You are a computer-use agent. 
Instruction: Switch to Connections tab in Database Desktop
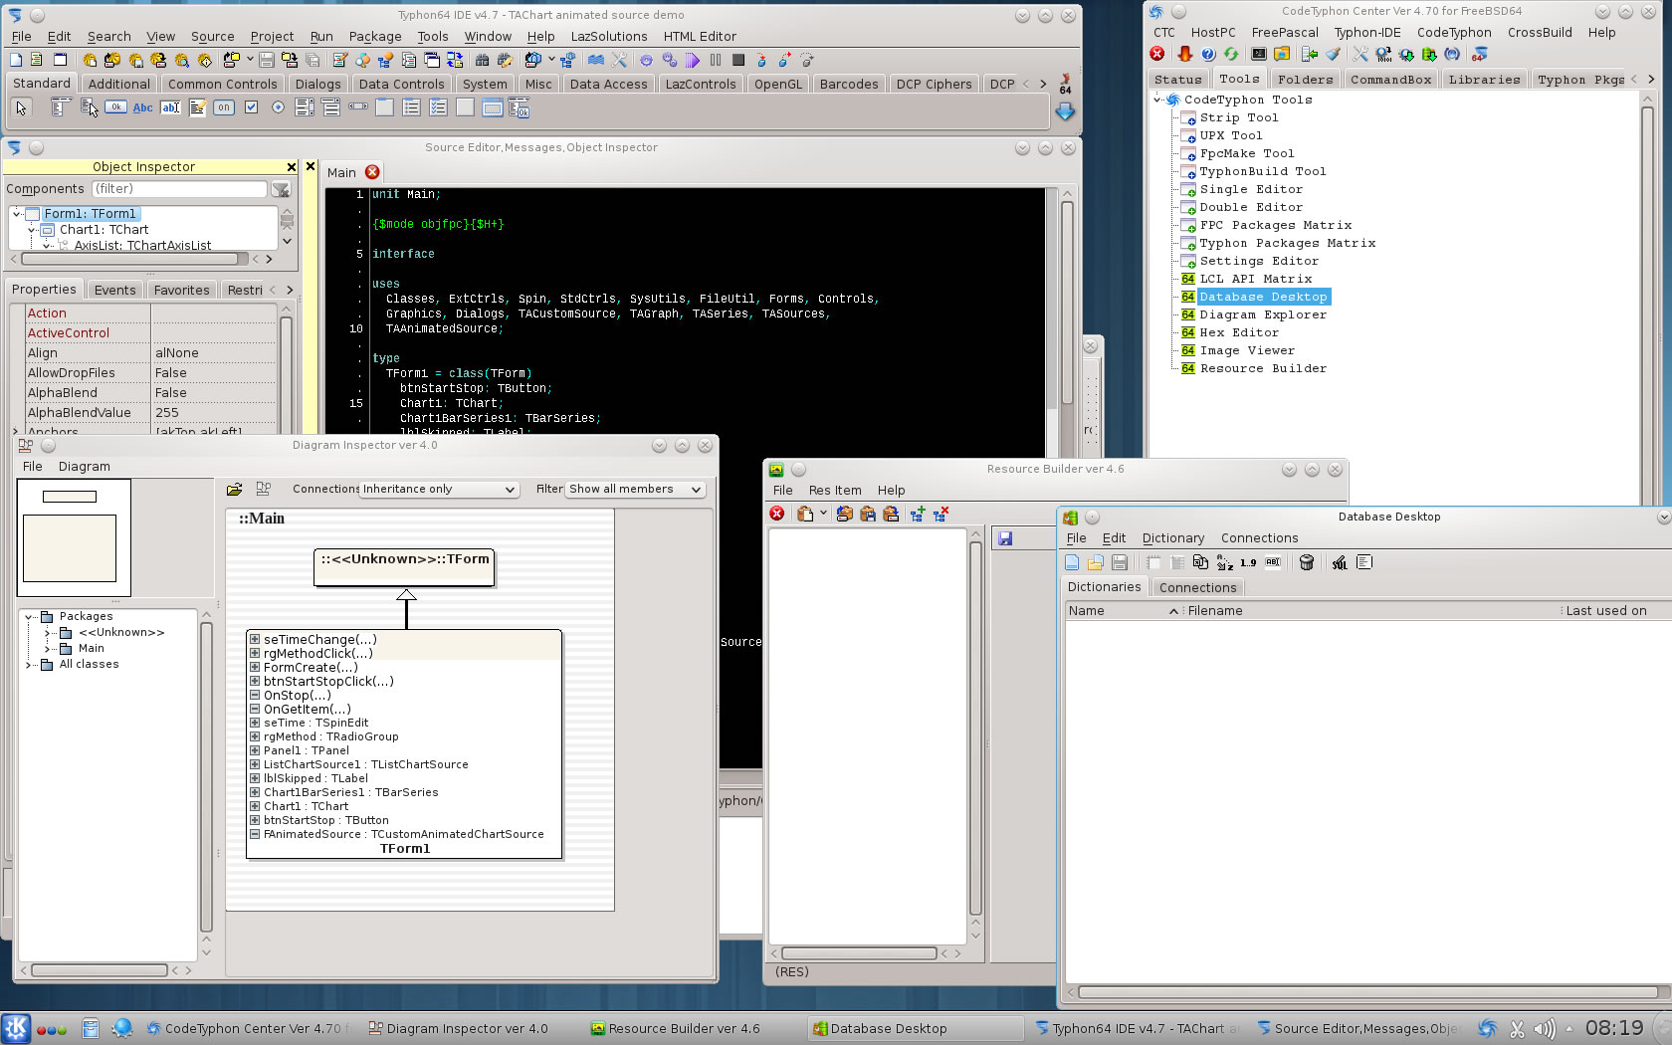[x=1197, y=588]
